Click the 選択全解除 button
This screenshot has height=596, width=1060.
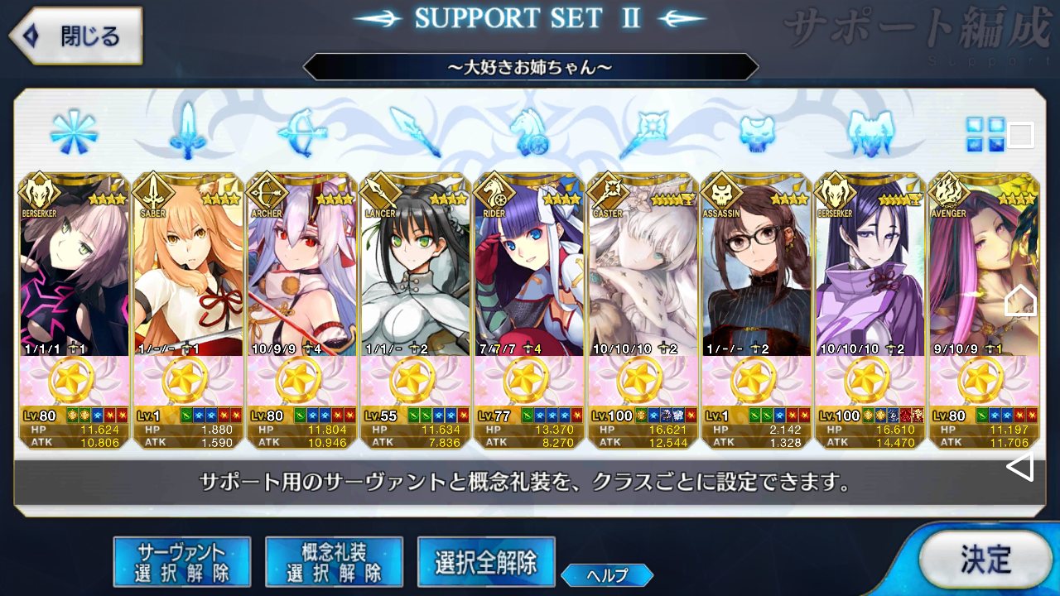[x=486, y=562]
